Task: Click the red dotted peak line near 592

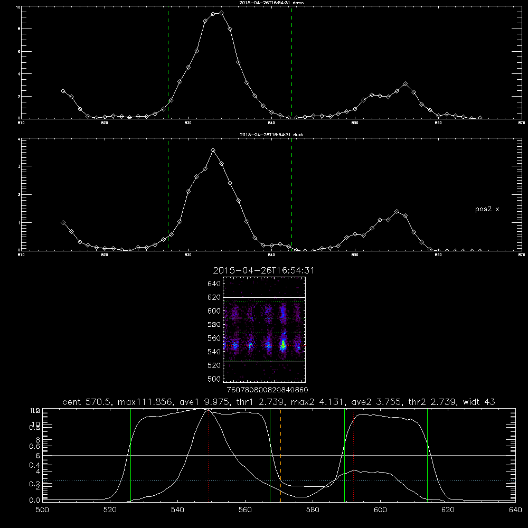Action: click(354, 455)
